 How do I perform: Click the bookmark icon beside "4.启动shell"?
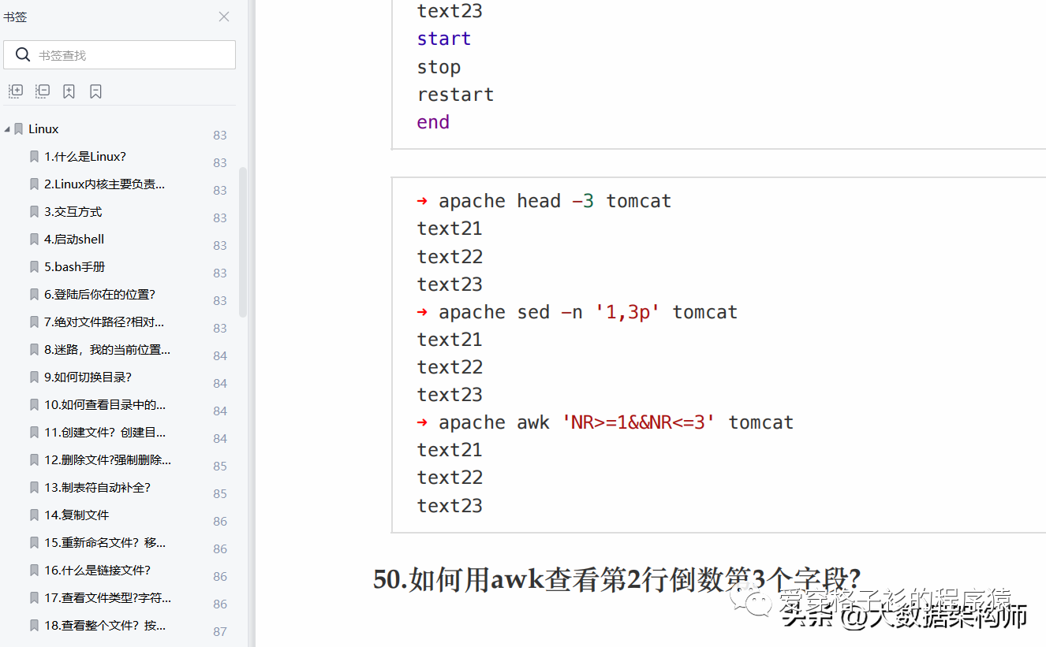point(34,239)
